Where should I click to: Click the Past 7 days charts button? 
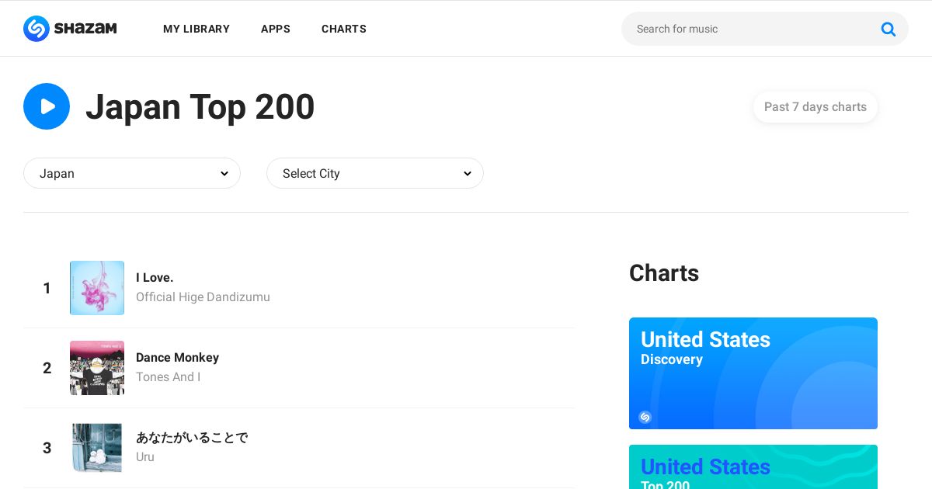tap(815, 107)
